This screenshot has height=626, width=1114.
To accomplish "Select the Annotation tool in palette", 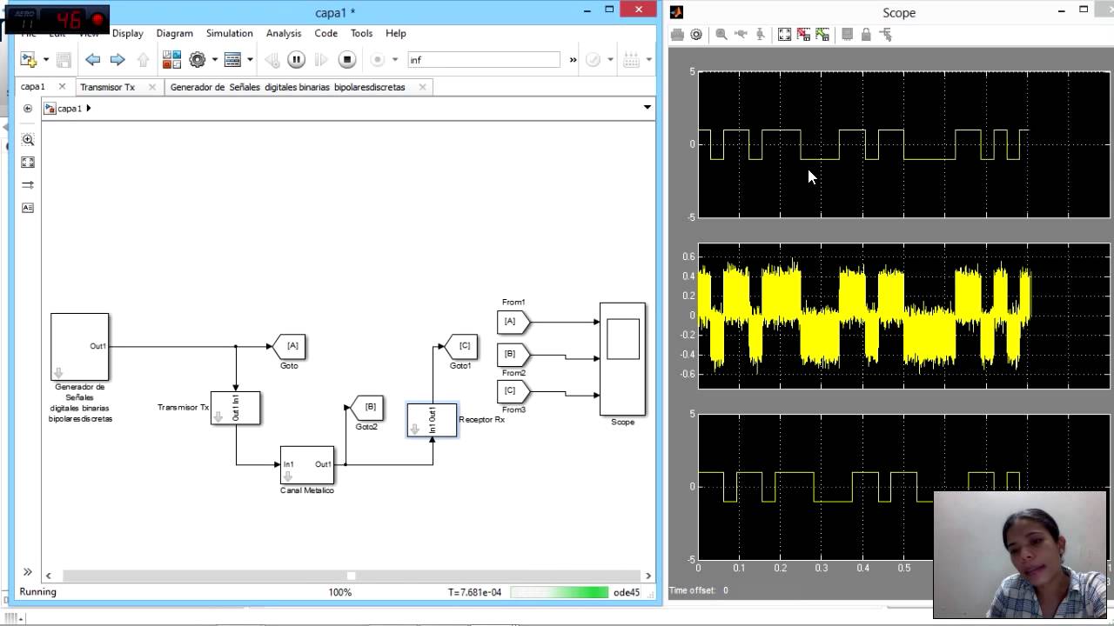I will point(28,208).
